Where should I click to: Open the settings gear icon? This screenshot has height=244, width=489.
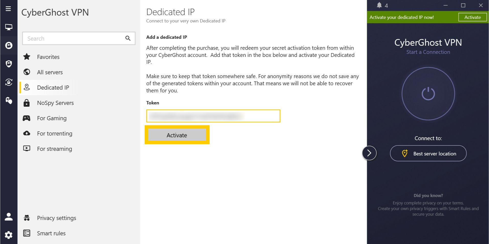[x=9, y=235]
